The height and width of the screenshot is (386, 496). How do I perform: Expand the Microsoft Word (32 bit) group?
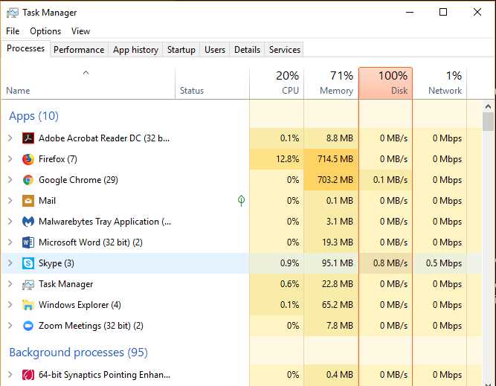click(x=10, y=242)
